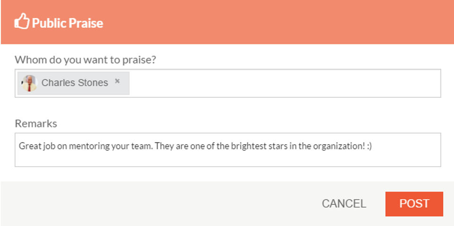
Task: Click Charles Stones' avatar photo
Action: [x=29, y=83]
